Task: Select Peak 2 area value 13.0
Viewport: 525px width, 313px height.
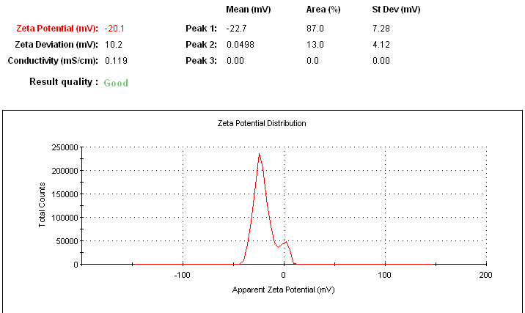Action: [315, 45]
